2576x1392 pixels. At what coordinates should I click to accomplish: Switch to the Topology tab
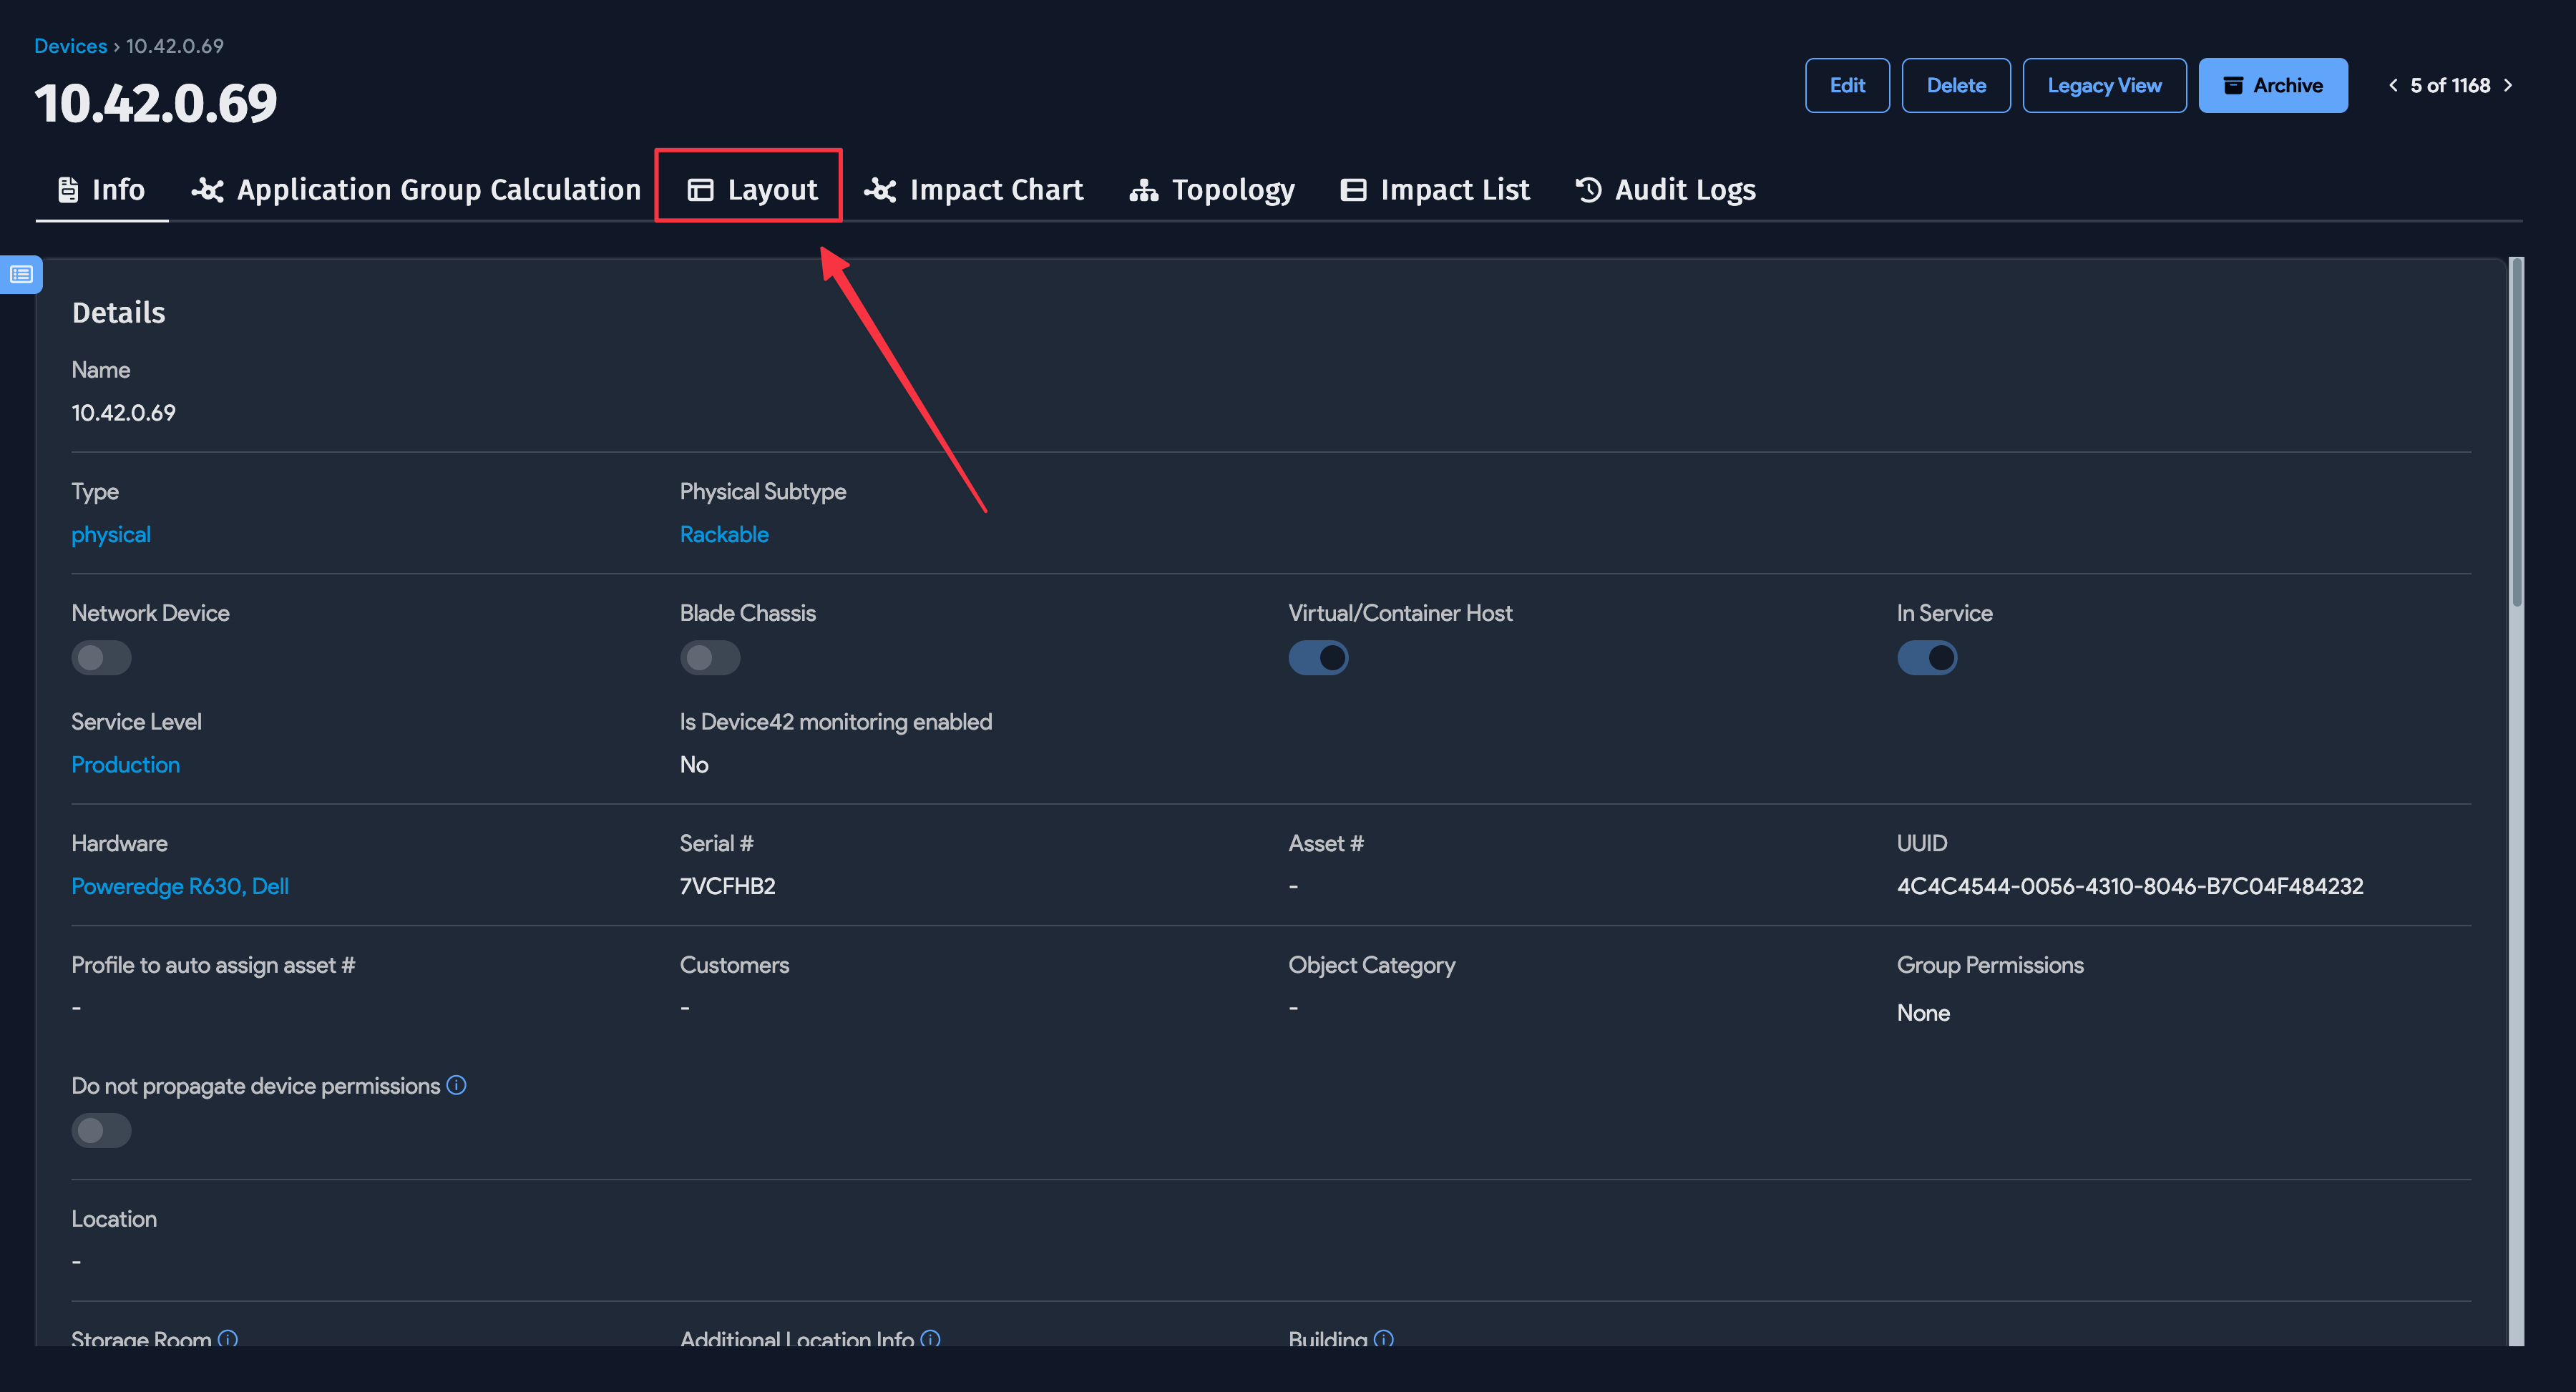click(x=1212, y=190)
